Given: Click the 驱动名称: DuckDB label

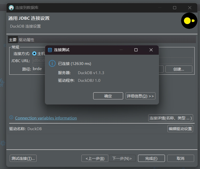Looking at the screenshot, I should click(25, 129).
